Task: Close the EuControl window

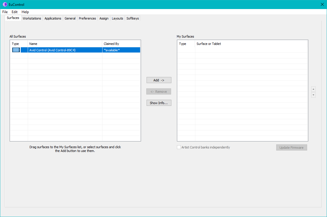Action: coord(322,4)
